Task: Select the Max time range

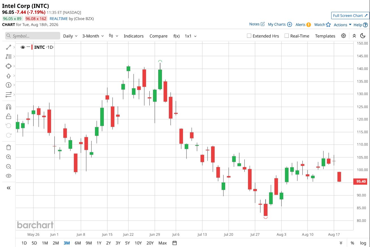Action: [163, 243]
